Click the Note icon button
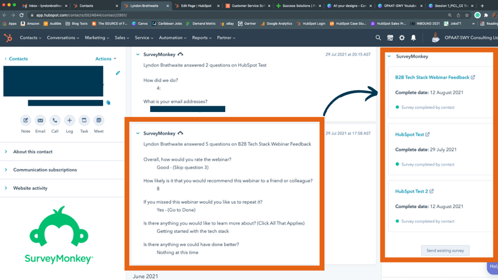This screenshot has width=498, height=280. point(25,120)
